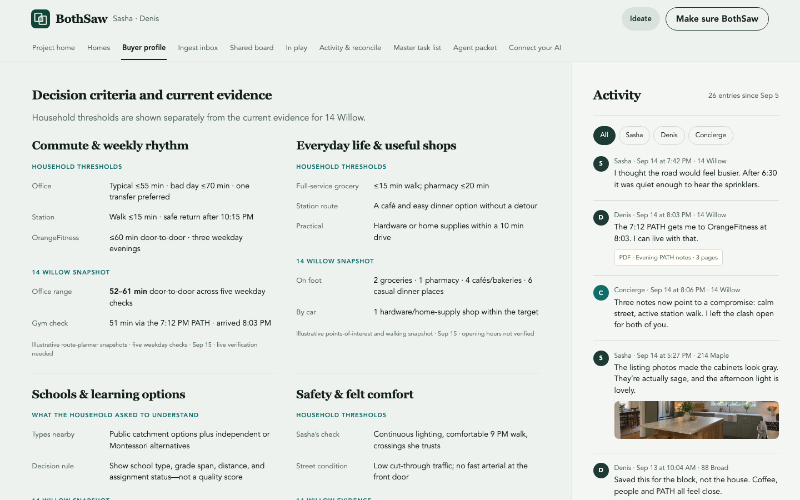Filter activity to Concierge entries

711,136
